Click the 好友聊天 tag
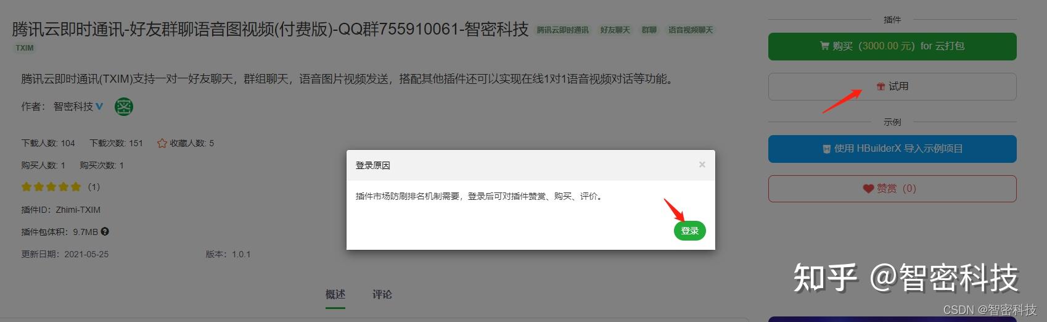The width and height of the screenshot is (1047, 322). 615,30
